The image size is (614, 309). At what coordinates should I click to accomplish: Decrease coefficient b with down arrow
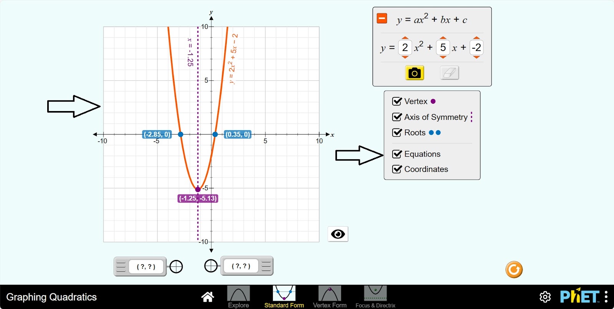point(443,57)
